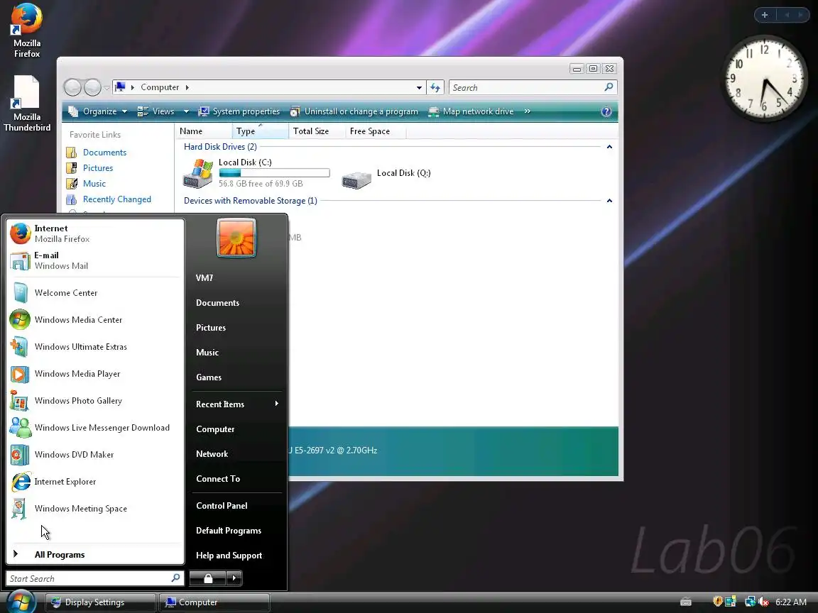The height and width of the screenshot is (613, 818).
Task: Click the Explorer forward navigation button
Action: [x=92, y=87]
